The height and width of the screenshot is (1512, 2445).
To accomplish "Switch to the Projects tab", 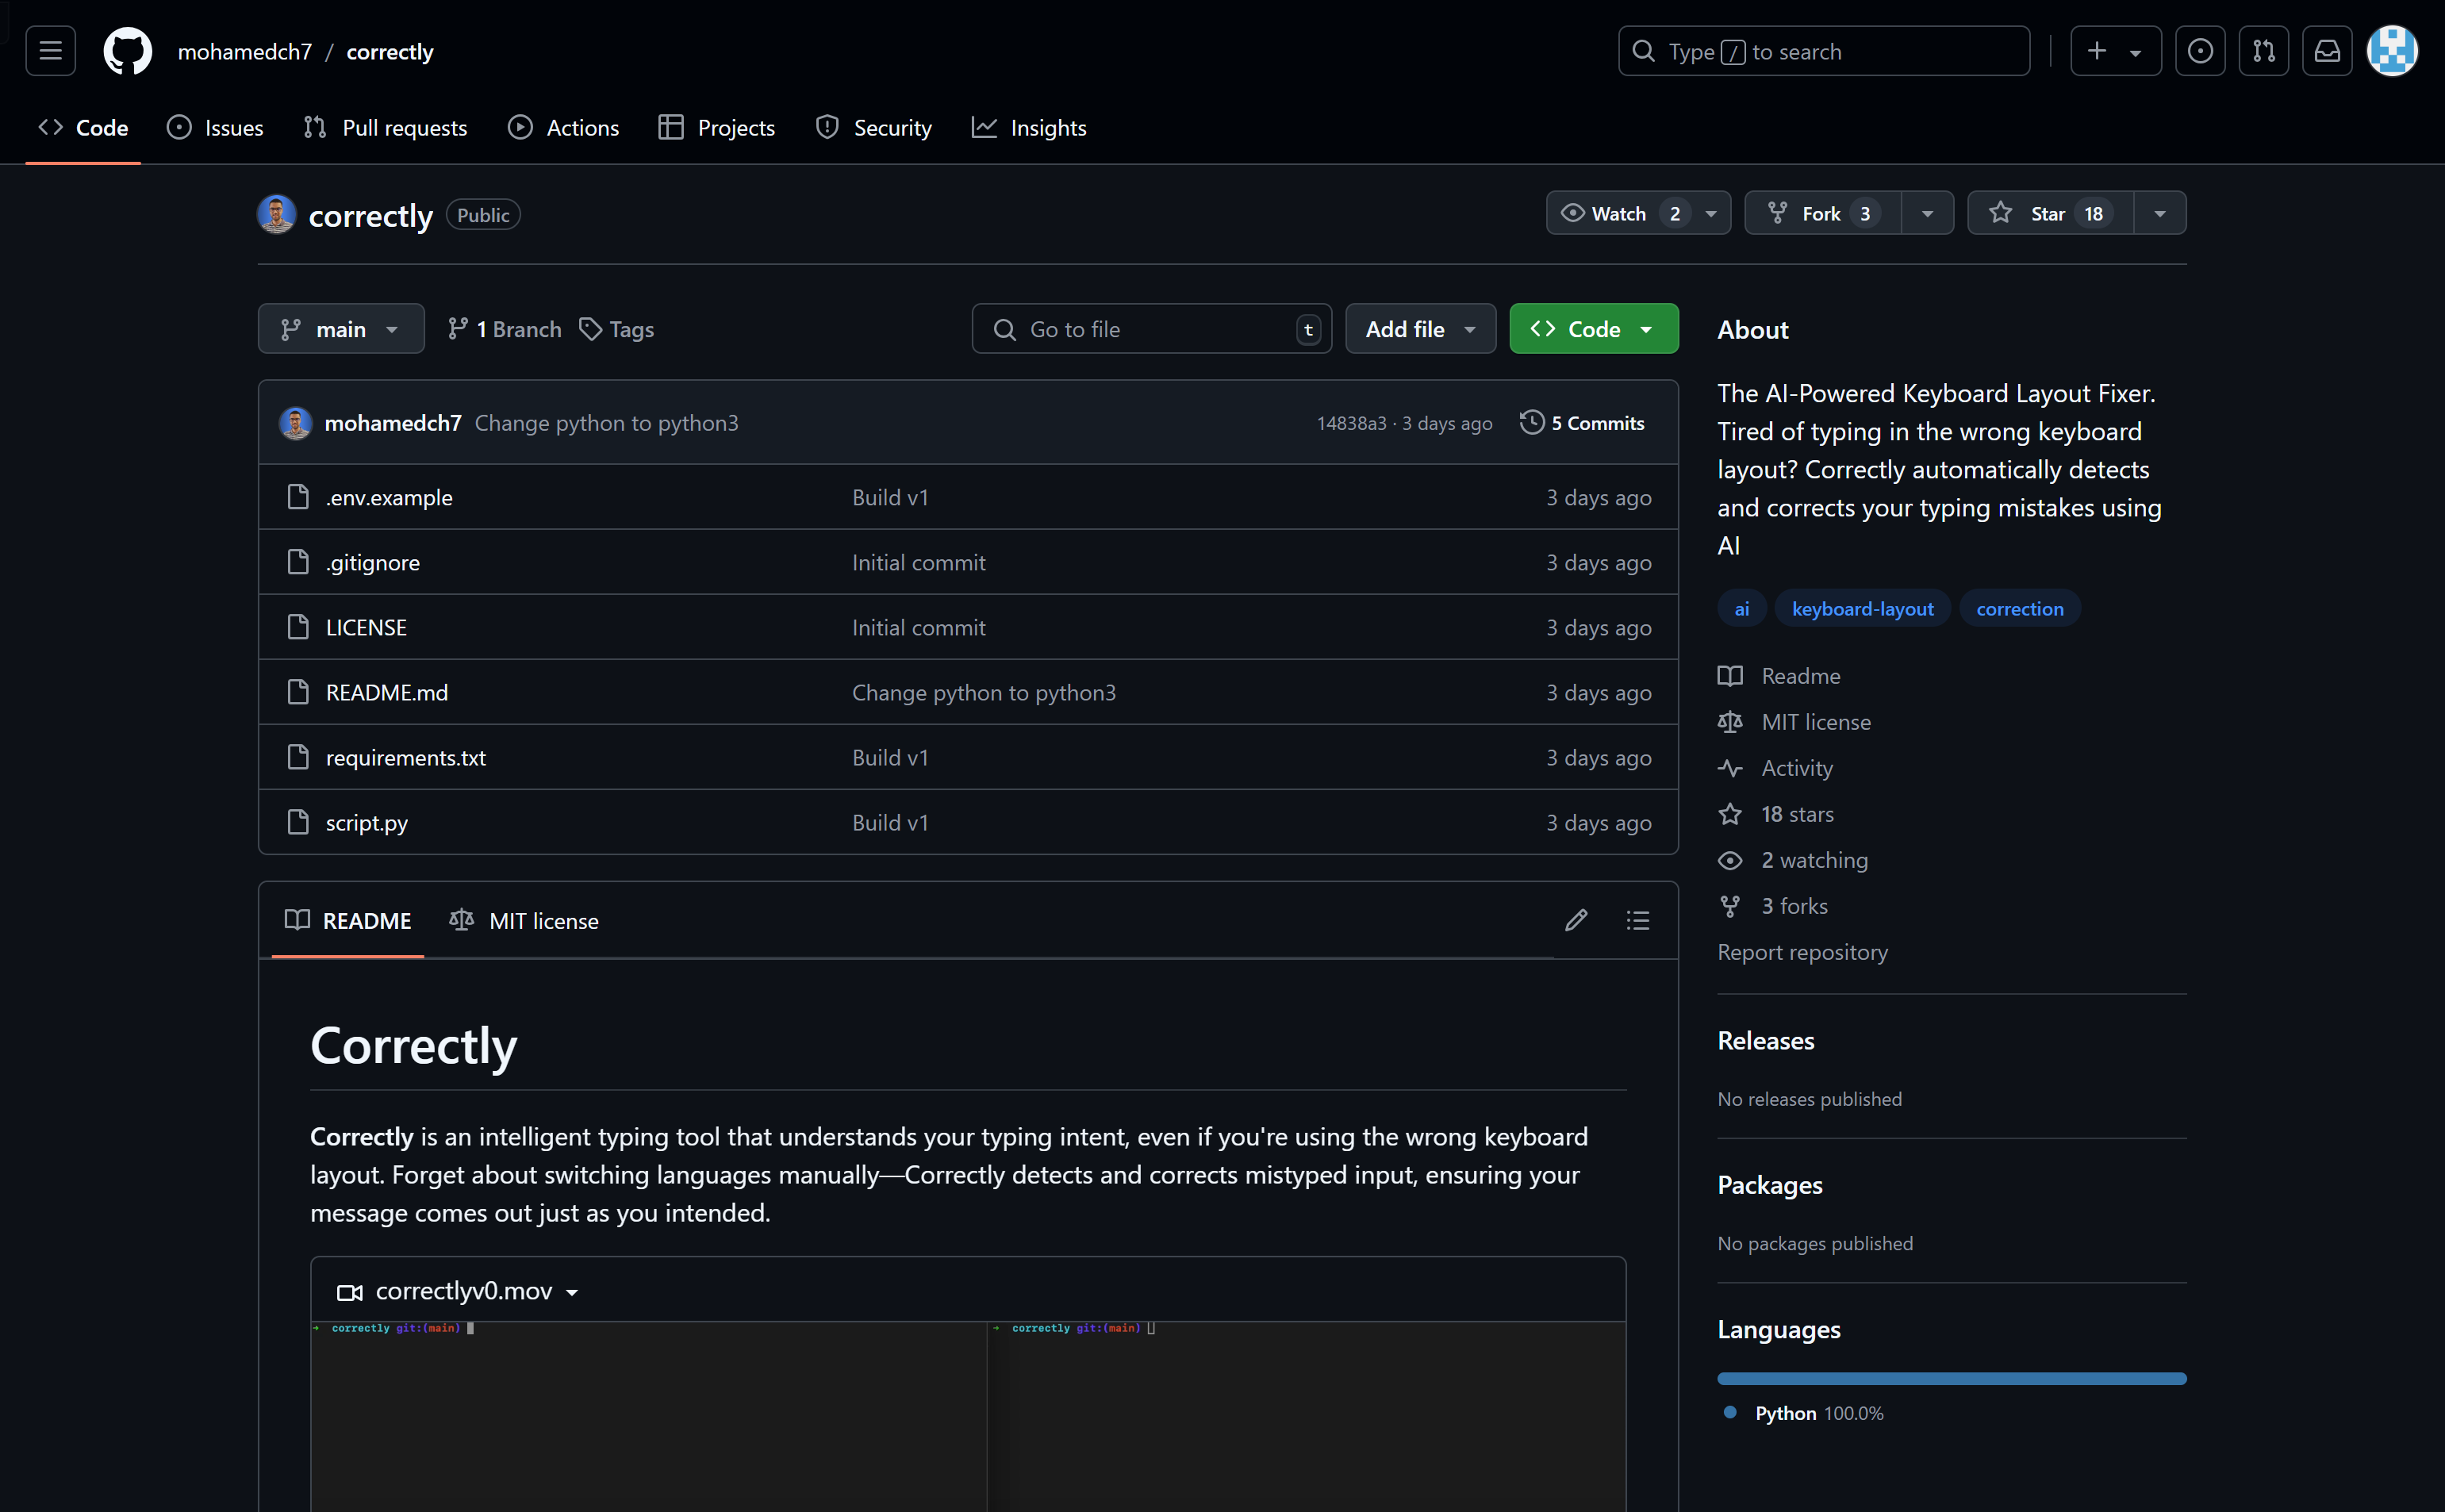I will 717,128.
